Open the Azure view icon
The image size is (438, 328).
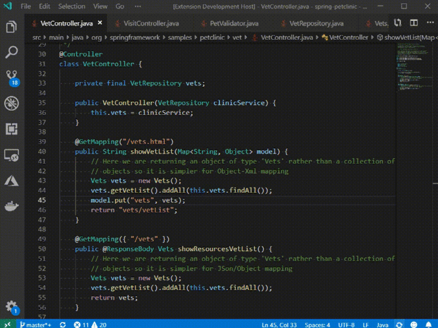tap(11, 180)
